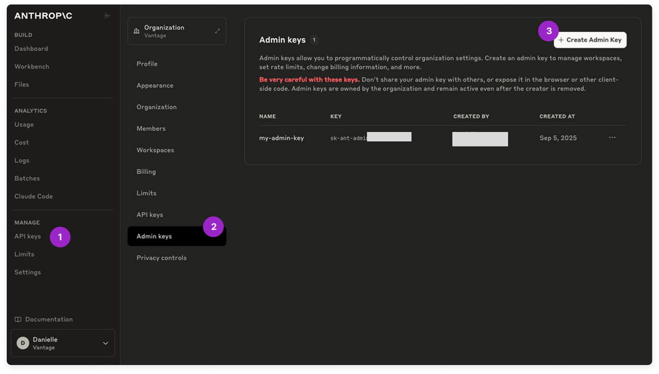The width and height of the screenshot is (659, 374).
Task: Open API keys under Manage
Action: pos(28,236)
